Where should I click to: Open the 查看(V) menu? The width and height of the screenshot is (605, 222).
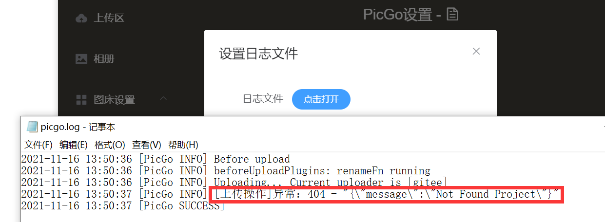[x=147, y=145]
